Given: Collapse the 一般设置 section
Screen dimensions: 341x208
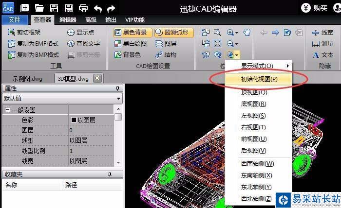Looking at the screenshot, I should coord(7,110).
